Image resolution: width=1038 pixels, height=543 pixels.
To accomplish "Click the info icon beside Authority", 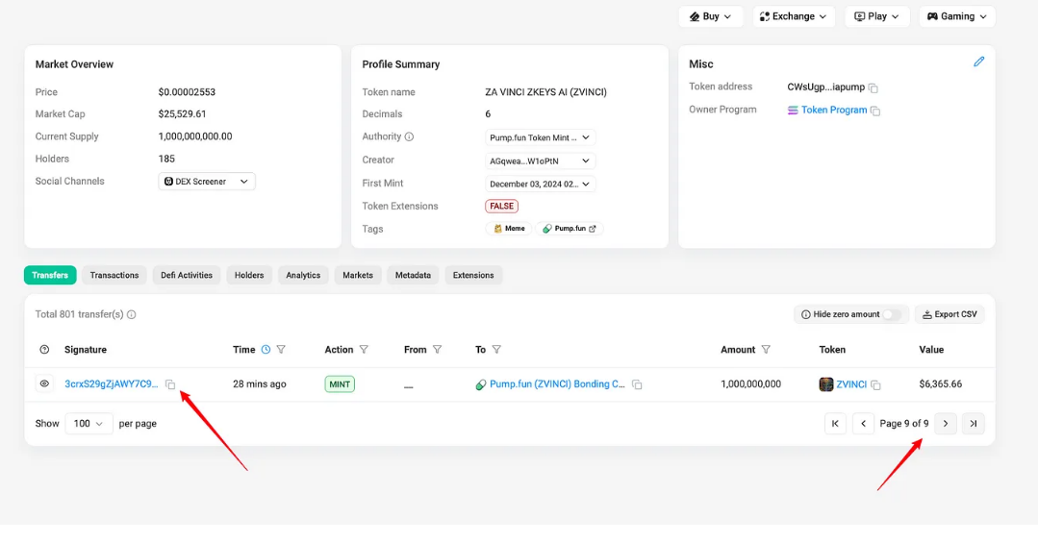I will pos(409,137).
